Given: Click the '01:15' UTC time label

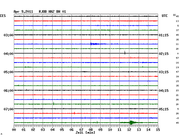Looking at the screenshot, I should (164, 35).
